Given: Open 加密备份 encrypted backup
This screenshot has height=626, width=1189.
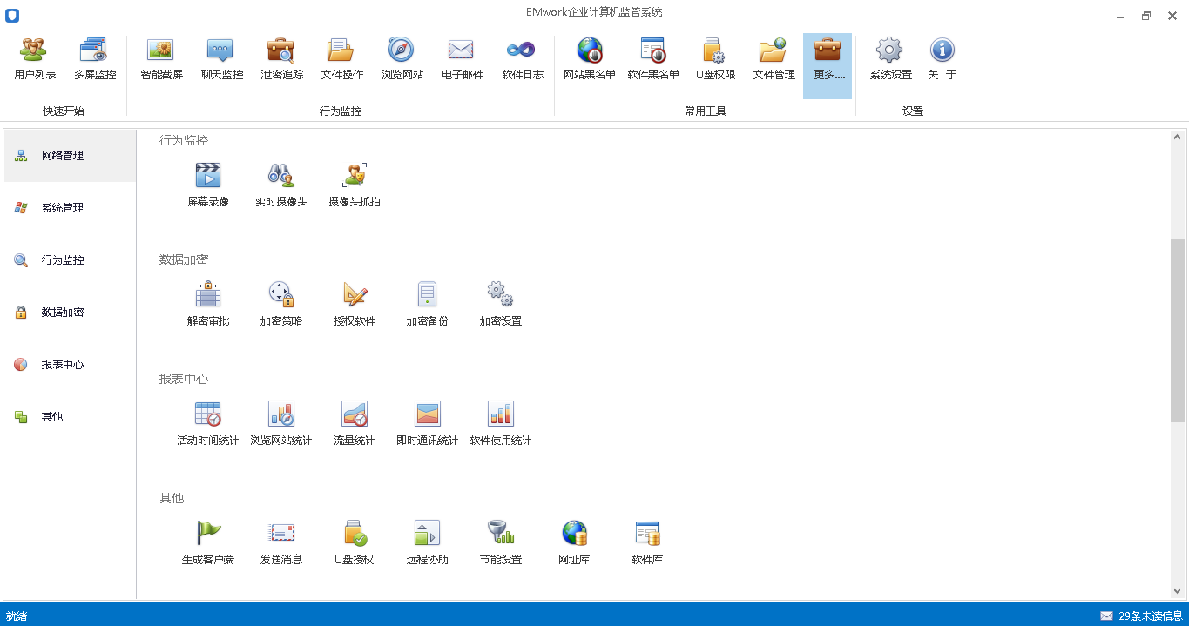Looking at the screenshot, I should [x=428, y=304].
